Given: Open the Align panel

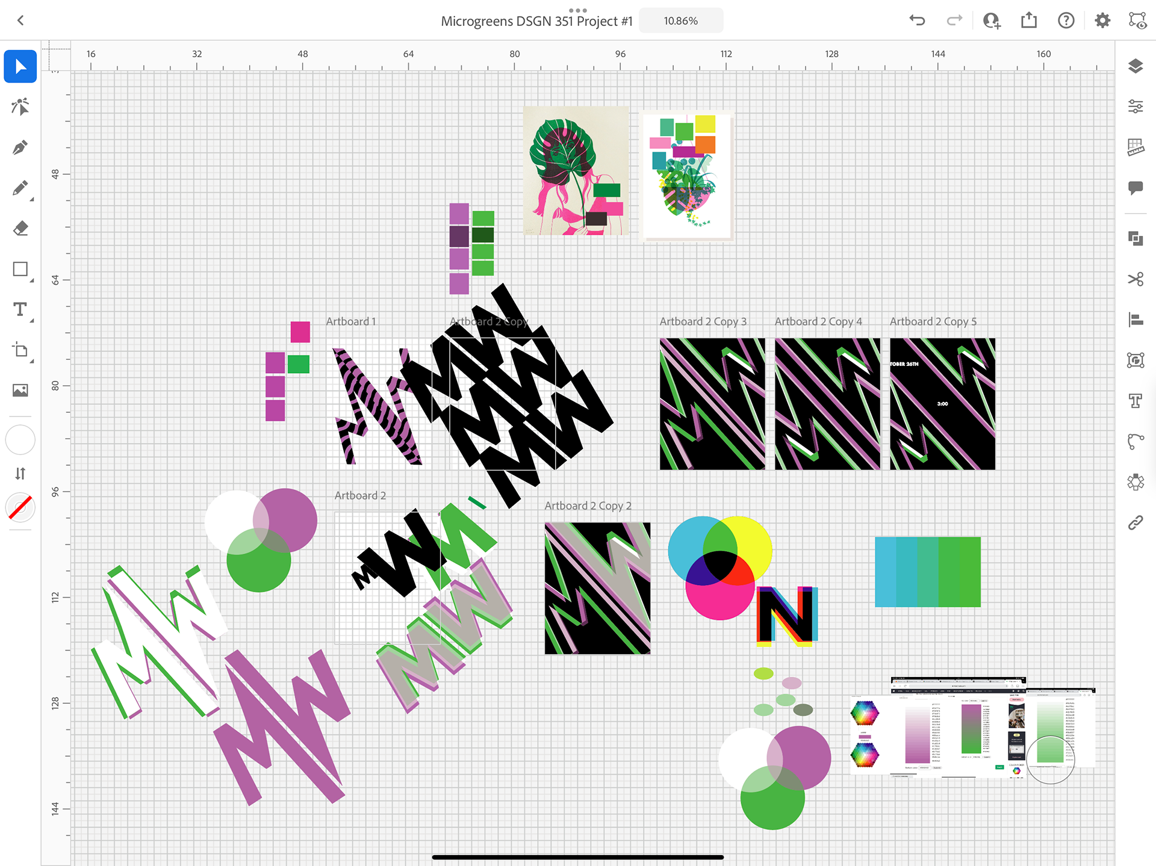Looking at the screenshot, I should [1135, 320].
